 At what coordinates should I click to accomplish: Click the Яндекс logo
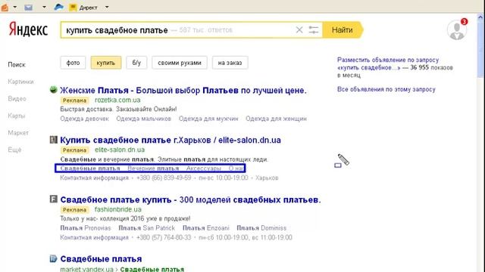tap(28, 29)
